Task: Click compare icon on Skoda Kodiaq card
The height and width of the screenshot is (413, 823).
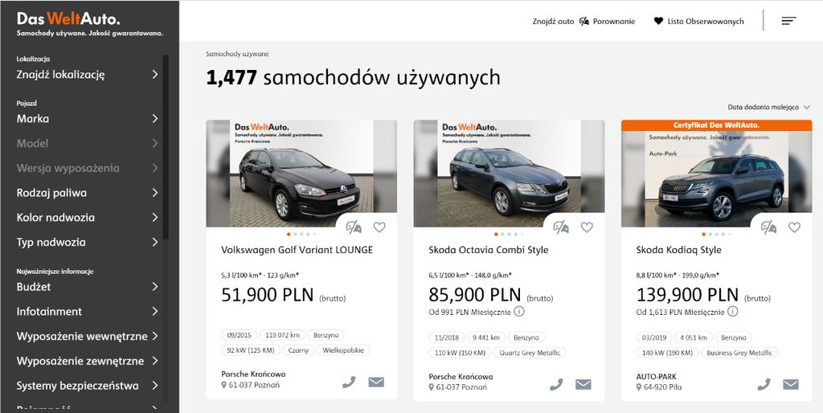Action: click(768, 227)
